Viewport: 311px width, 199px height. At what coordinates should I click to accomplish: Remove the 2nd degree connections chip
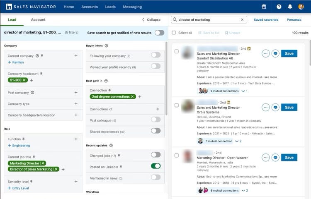132,97
